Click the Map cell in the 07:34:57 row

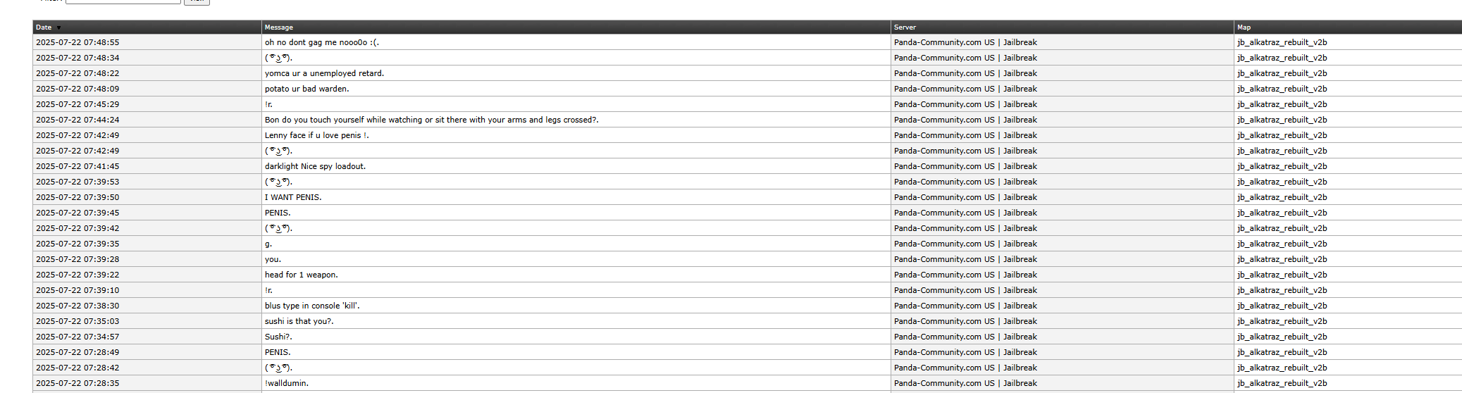pyautogui.click(x=1282, y=337)
